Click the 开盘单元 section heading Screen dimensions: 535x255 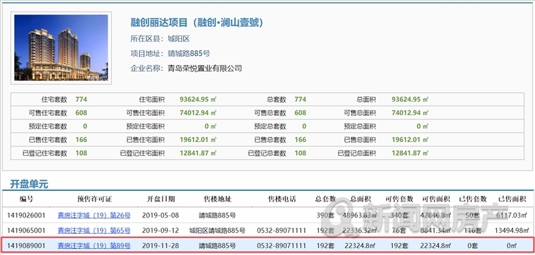coord(29,184)
